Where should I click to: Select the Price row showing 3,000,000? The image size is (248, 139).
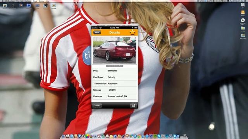tap(115, 71)
